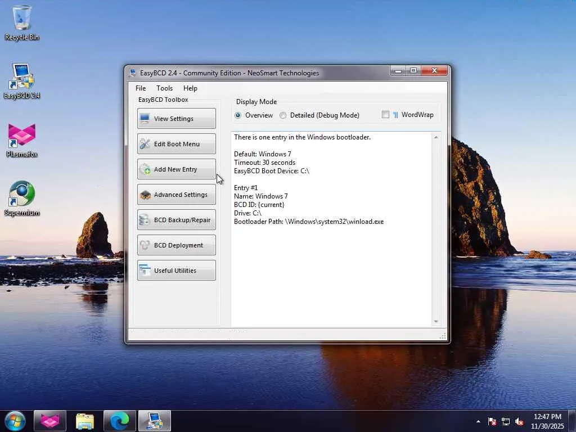Click the "EasyBCD Boot Device: C:\" line

(x=272, y=171)
